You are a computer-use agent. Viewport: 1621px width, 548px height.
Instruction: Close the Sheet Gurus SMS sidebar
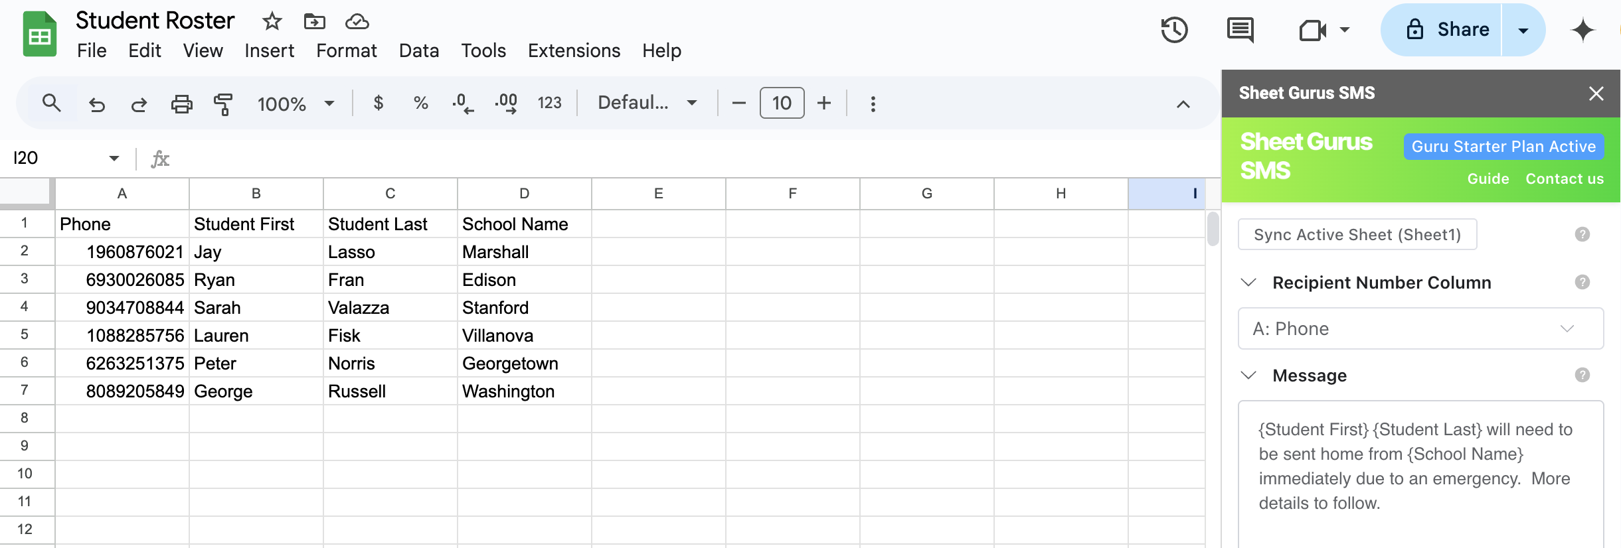click(1596, 94)
